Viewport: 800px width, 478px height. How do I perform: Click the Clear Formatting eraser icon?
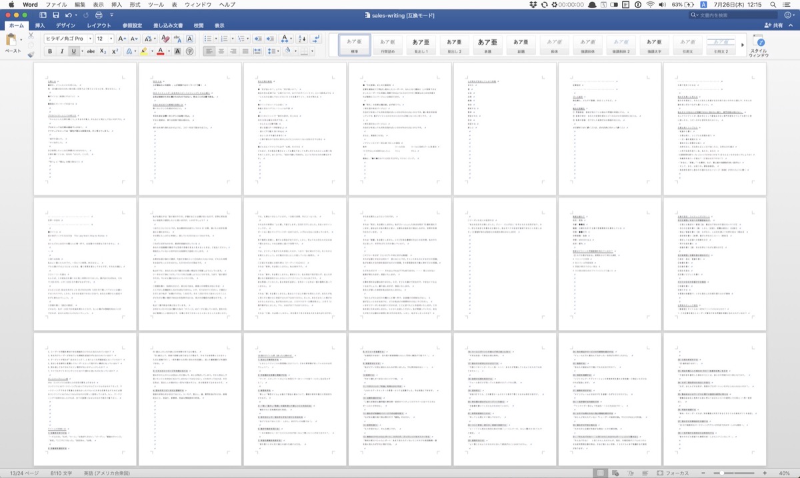click(165, 39)
